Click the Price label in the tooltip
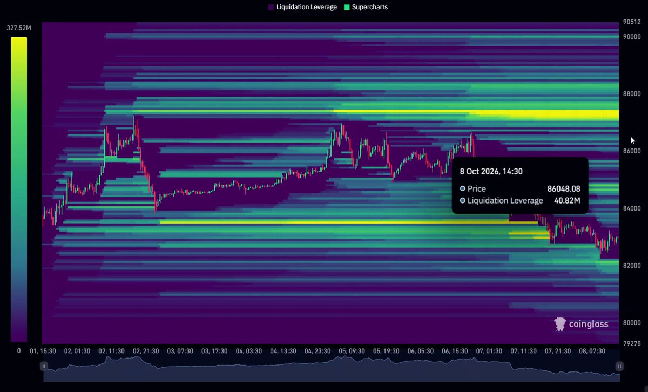The height and width of the screenshot is (392, 648). click(477, 189)
